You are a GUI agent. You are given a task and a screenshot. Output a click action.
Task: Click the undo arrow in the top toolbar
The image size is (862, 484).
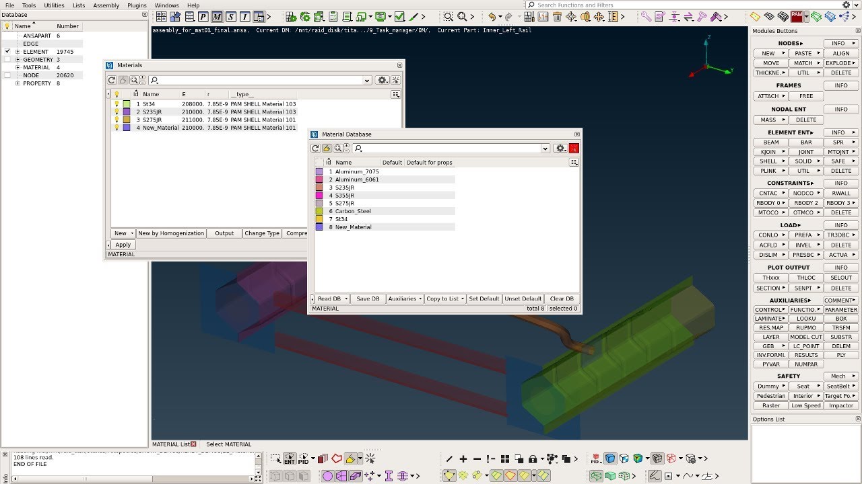pyautogui.click(x=492, y=17)
